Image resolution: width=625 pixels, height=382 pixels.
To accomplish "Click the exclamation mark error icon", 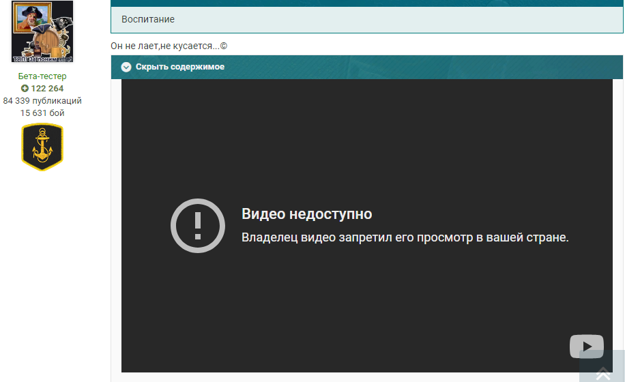I will [x=198, y=226].
